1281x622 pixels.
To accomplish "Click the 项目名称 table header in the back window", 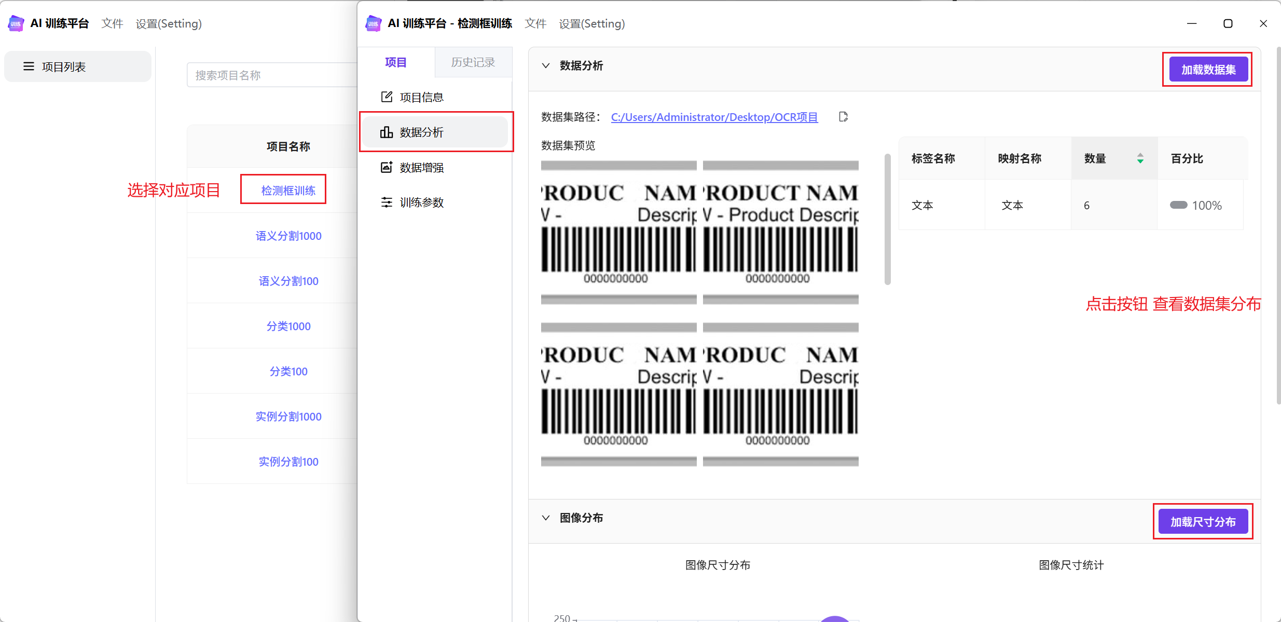I will coord(288,146).
